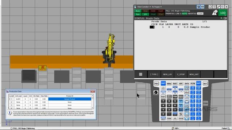Click the refresh icon in pendant title bar

coord(210,7)
